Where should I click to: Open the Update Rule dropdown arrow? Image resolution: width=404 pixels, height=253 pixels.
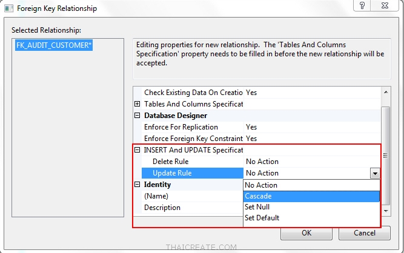tap(376, 174)
